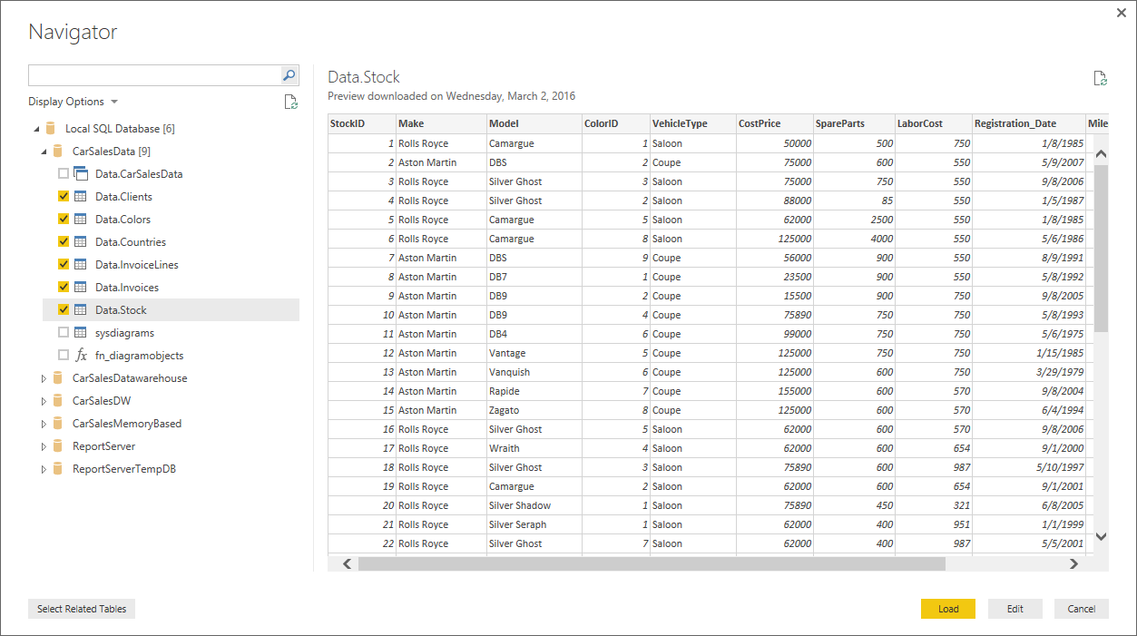The width and height of the screenshot is (1137, 636).
Task: Click the vertical scrollbar up arrow
Action: (1102, 154)
